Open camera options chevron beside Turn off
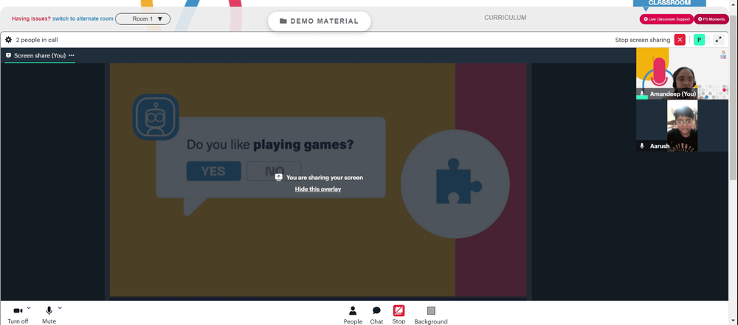The image size is (738, 325). tap(29, 308)
